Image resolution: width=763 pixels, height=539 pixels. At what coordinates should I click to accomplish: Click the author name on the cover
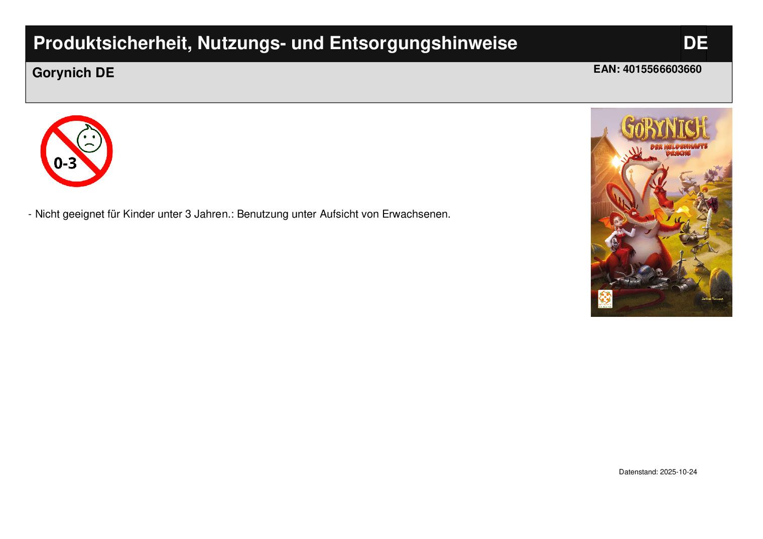tap(713, 299)
